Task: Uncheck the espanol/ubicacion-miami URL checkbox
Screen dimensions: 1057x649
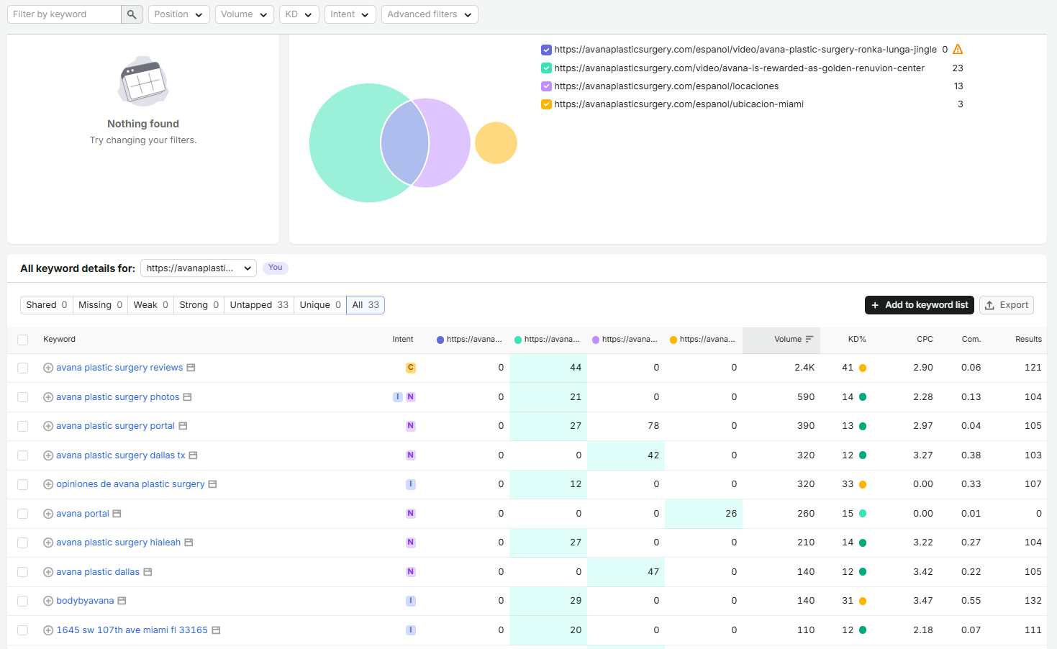Action: point(546,104)
